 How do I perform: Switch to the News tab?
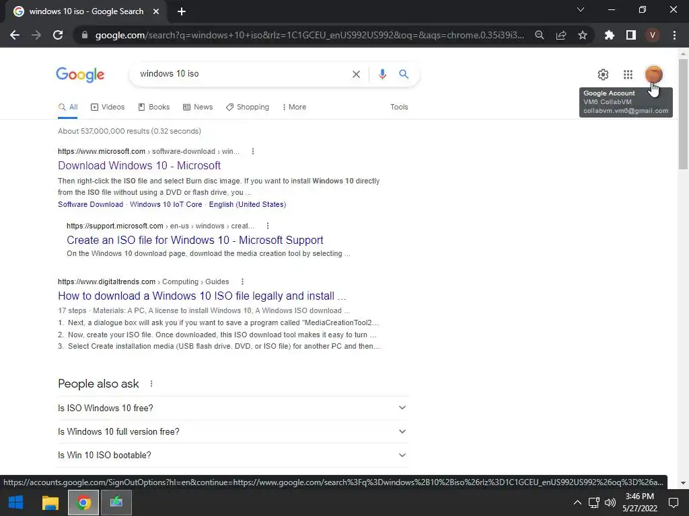(x=198, y=107)
